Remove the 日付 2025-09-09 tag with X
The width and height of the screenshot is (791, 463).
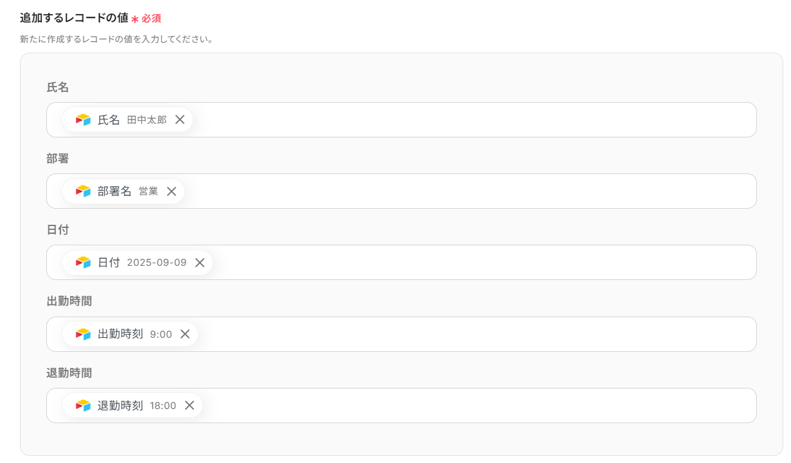pyautogui.click(x=200, y=263)
